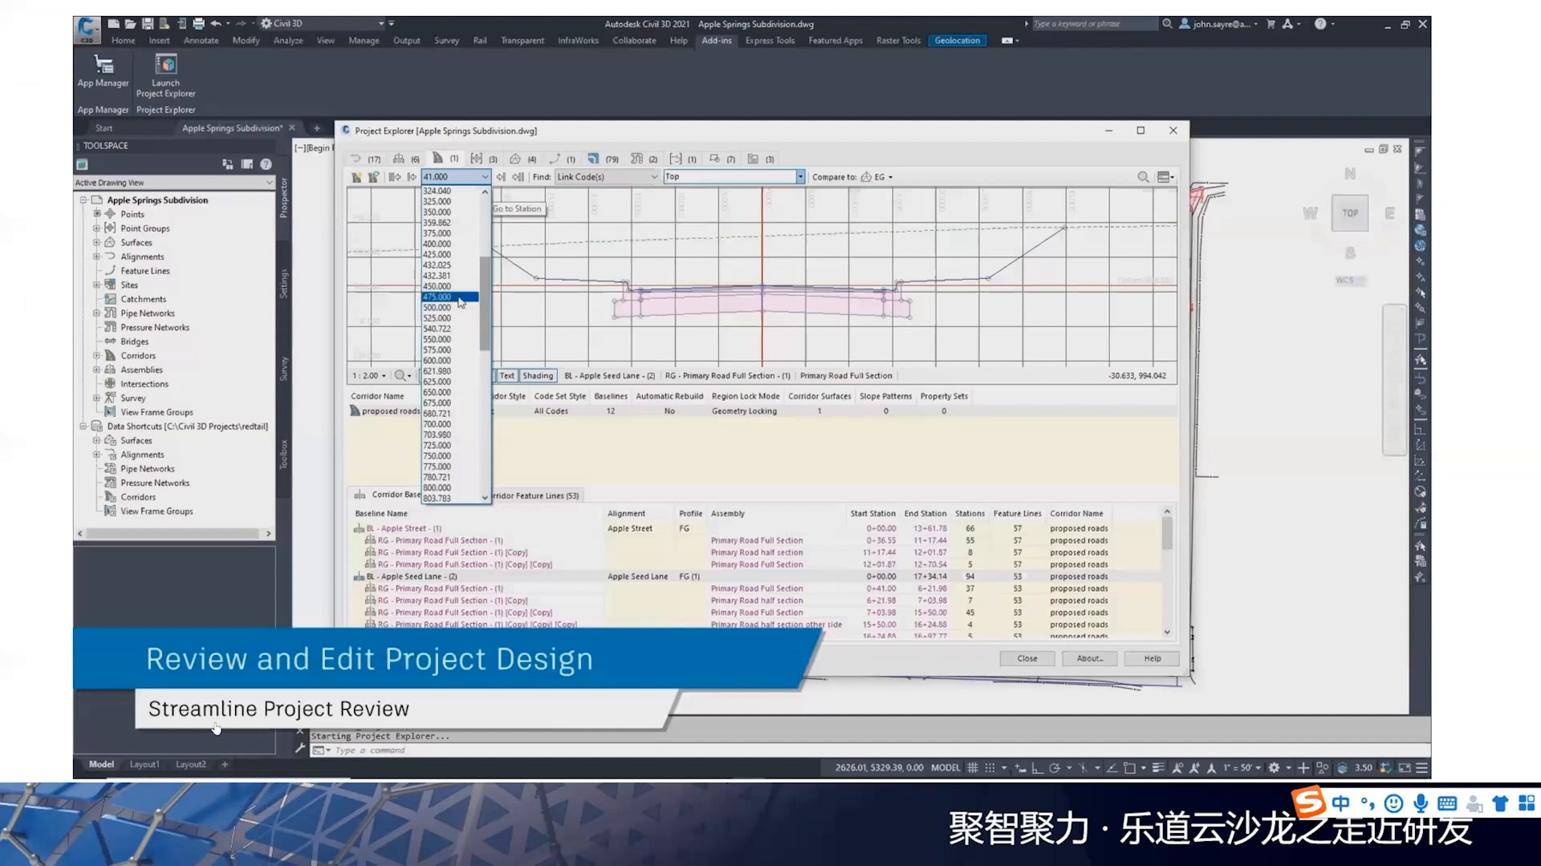Open the Home ribbon tab
Image resolution: width=1541 pixels, height=866 pixels.
pyautogui.click(x=123, y=40)
